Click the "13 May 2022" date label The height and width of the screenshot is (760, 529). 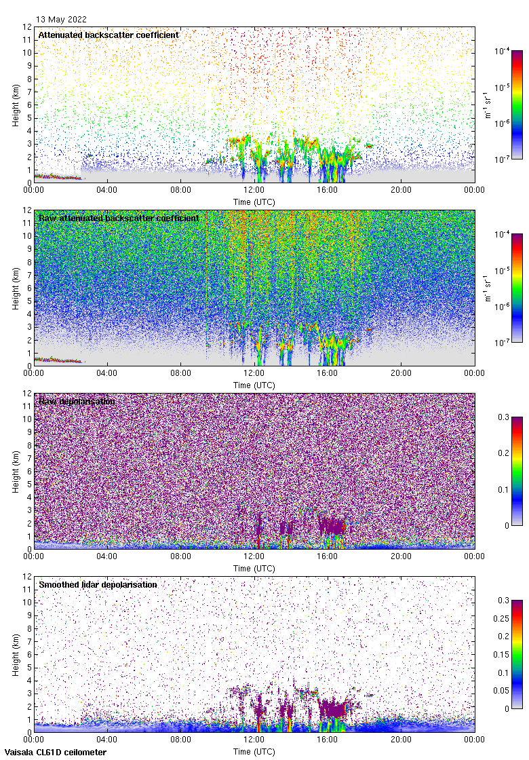pos(61,20)
